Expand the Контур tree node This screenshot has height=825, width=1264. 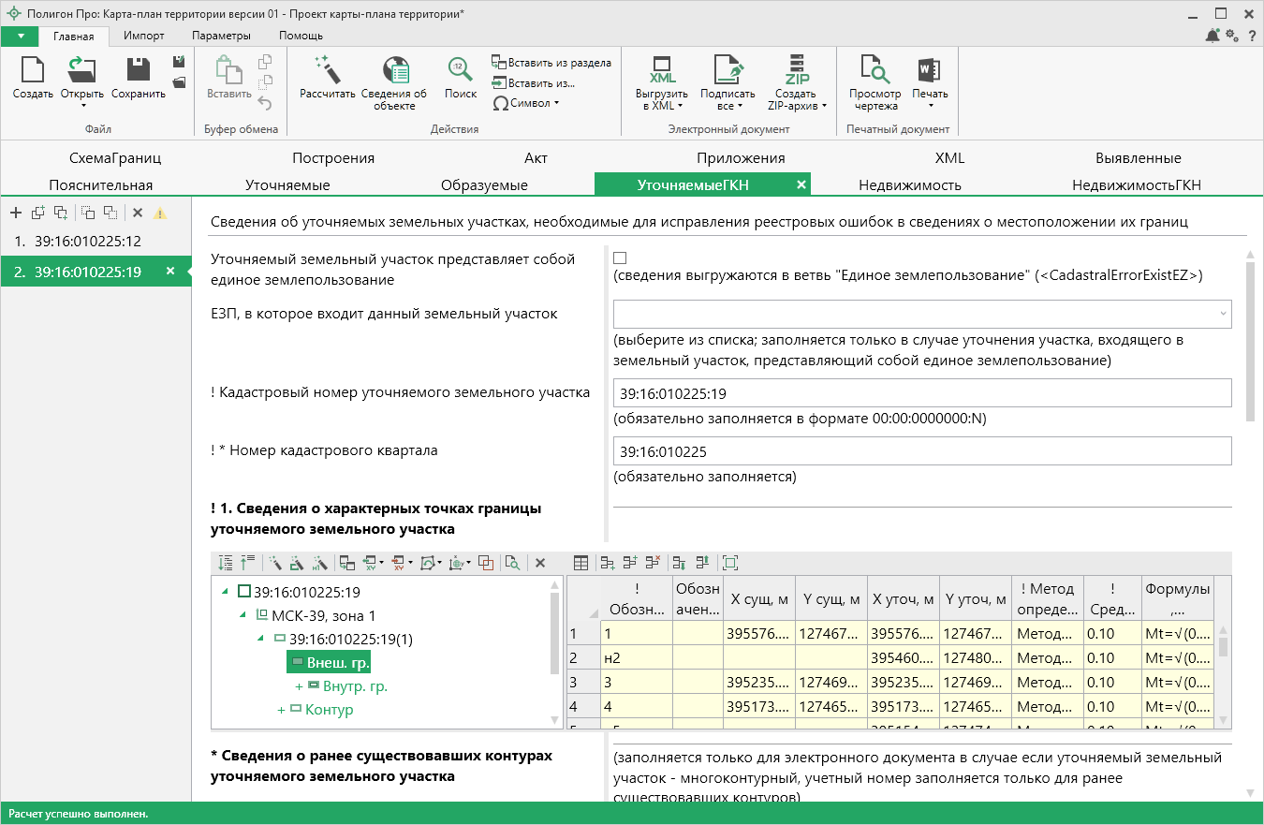(281, 711)
